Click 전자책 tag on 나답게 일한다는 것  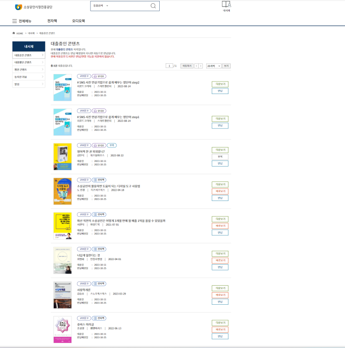pos(99,249)
